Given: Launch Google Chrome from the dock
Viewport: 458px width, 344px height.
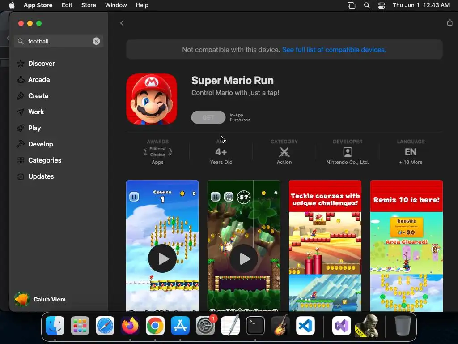Looking at the screenshot, I should pyautogui.click(x=155, y=326).
